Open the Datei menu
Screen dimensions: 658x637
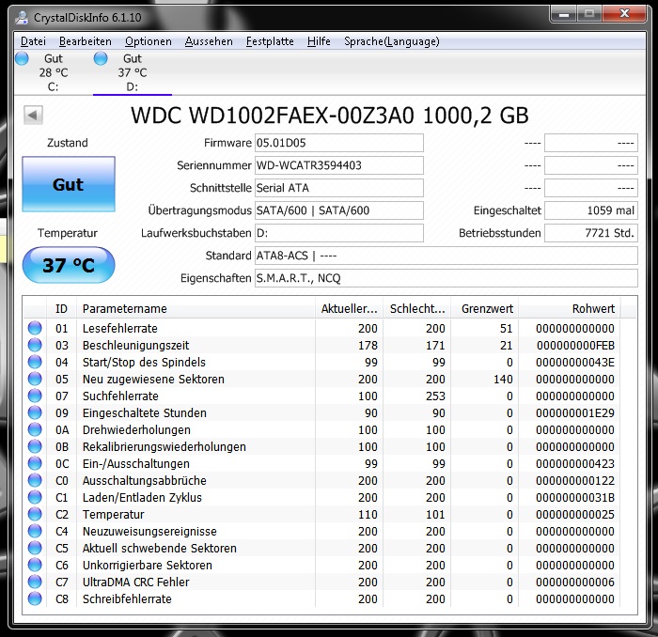pos(33,41)
